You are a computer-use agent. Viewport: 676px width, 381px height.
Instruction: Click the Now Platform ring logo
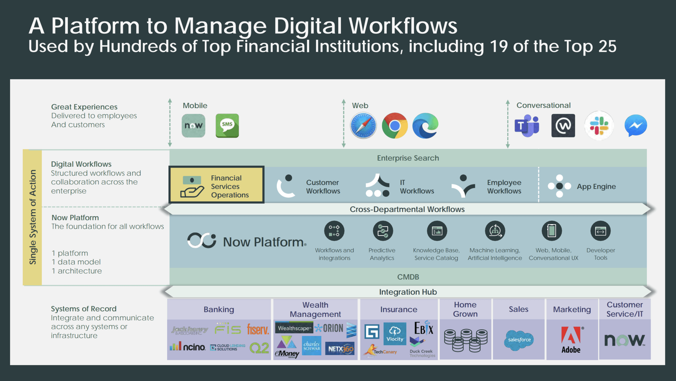coord(202,241)
